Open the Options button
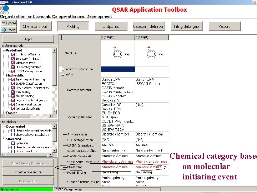This screenshot has height=193, width=257. (9, 23)
